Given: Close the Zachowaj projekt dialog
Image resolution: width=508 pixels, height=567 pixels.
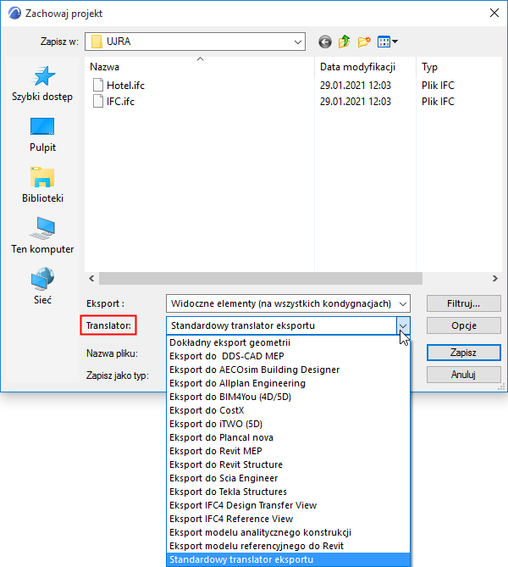Looking at the screenshot, I should point(494,13).
